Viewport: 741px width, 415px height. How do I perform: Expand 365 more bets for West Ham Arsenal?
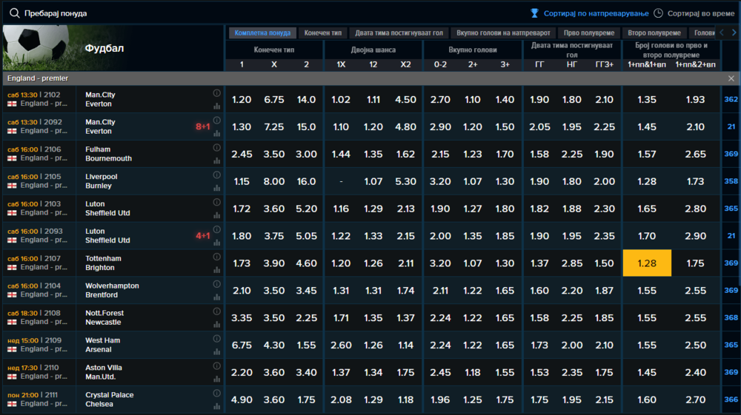(x=731, y=345)
